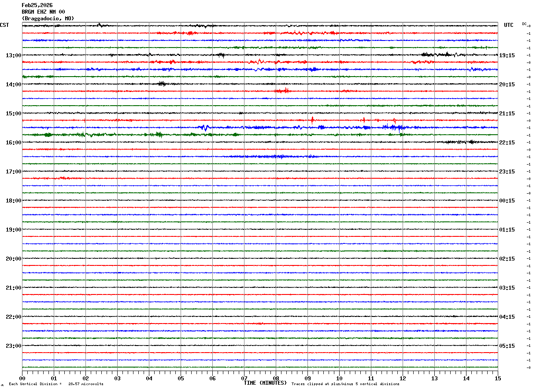The image size is (533, 390).
Task: Click the 05:15 UTC time label
Action: pos(507,346)
